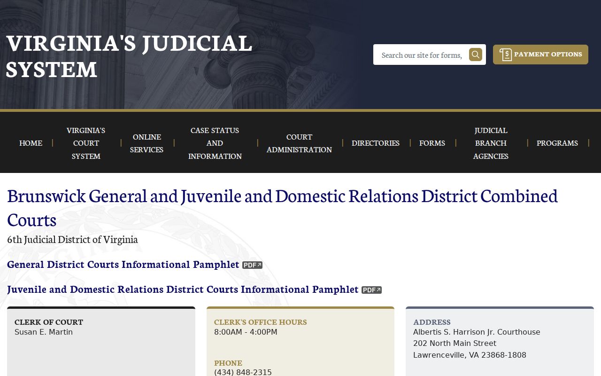601x376 pixels.
Task: Click the Payment Options button
Action: [540, 55]
